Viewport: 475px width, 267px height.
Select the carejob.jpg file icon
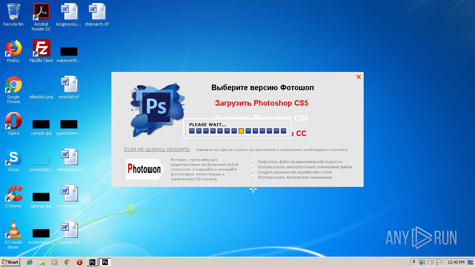pyautogui.click(x=41, y=127)
